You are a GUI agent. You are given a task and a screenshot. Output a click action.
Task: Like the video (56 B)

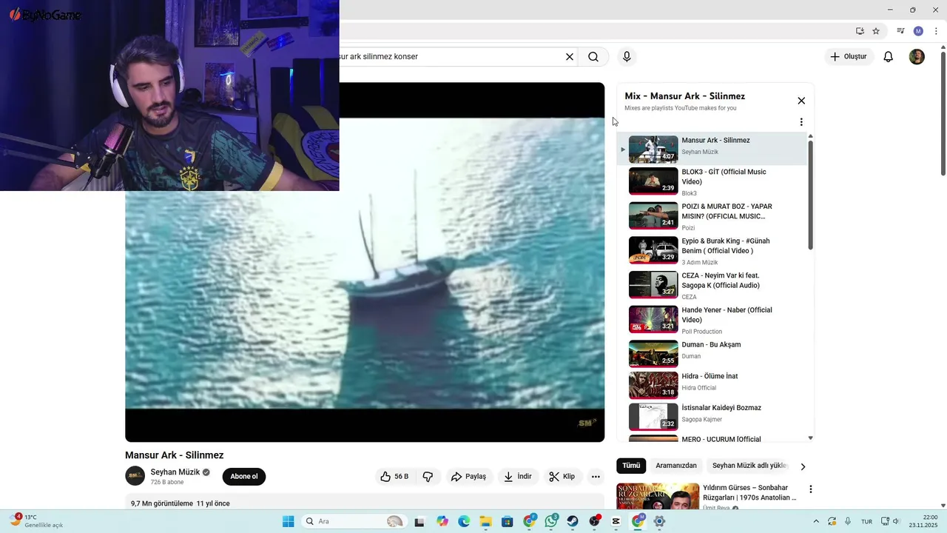click(x=394, y=477)
